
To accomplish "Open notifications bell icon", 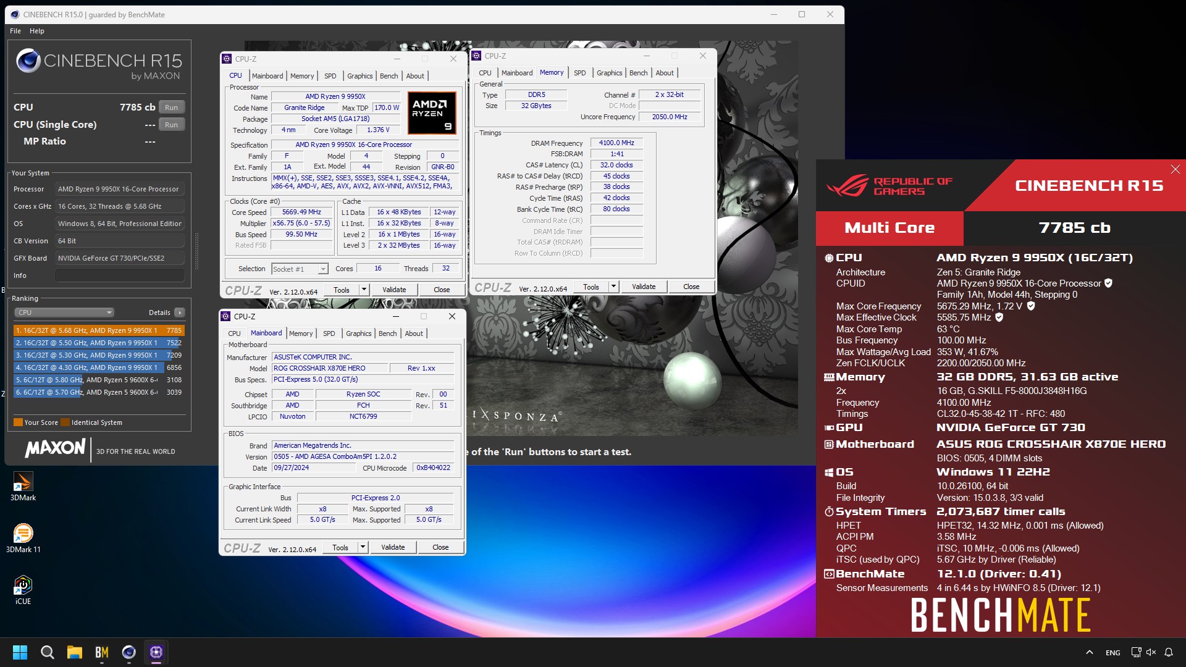I will tap(1169, 652).
